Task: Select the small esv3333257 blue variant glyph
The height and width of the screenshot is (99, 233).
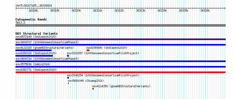Action: [68, 56]
